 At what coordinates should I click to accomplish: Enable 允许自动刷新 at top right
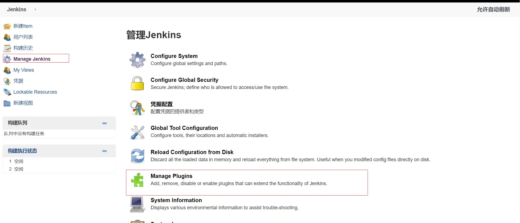[493, 10]
